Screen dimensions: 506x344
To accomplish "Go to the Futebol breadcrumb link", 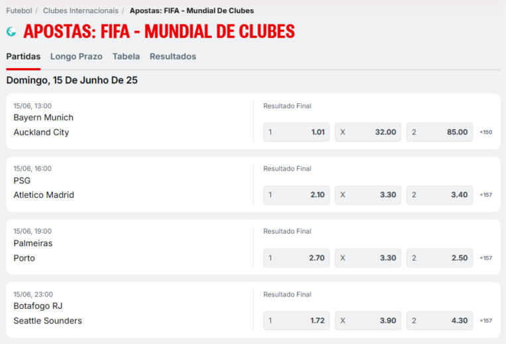I will click(x=19, y=11).
